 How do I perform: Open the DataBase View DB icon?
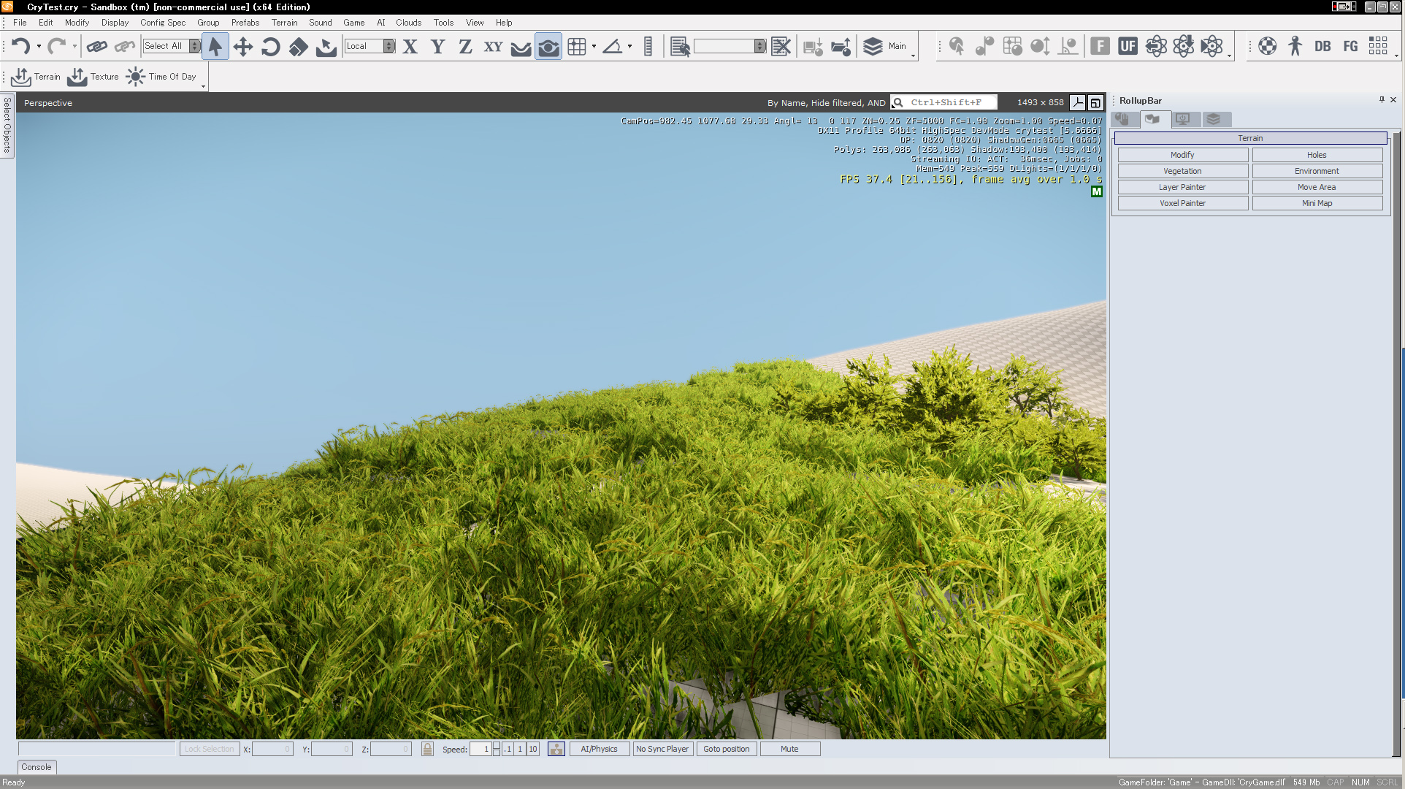1322,47
